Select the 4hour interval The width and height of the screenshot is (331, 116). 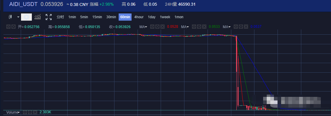pyautogui.click(x=139, y=17)
